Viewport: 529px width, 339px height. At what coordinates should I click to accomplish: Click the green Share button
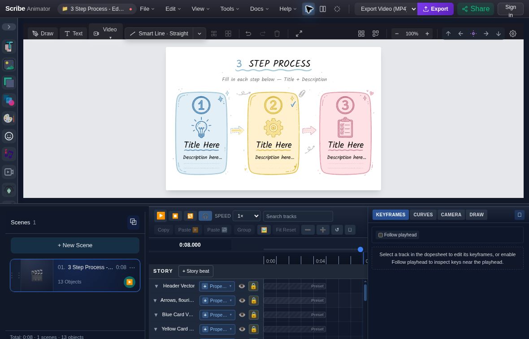click(x=476, y=9)
